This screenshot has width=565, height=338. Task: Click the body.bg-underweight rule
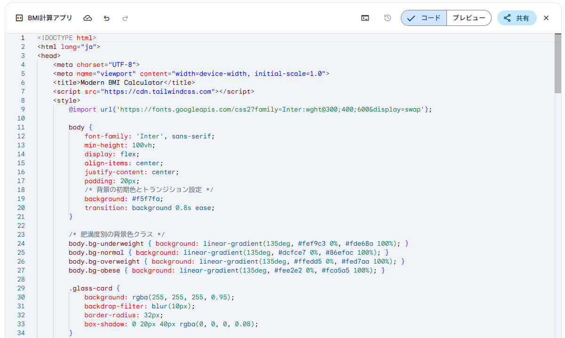pos(239,243)
